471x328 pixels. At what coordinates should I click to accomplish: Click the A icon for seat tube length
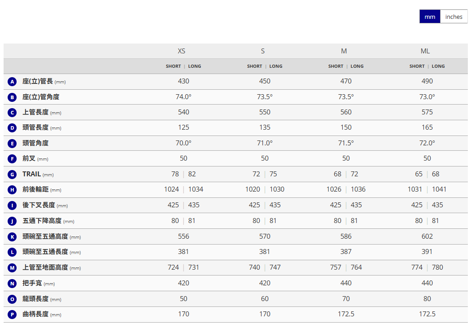(x=12, y=82)
